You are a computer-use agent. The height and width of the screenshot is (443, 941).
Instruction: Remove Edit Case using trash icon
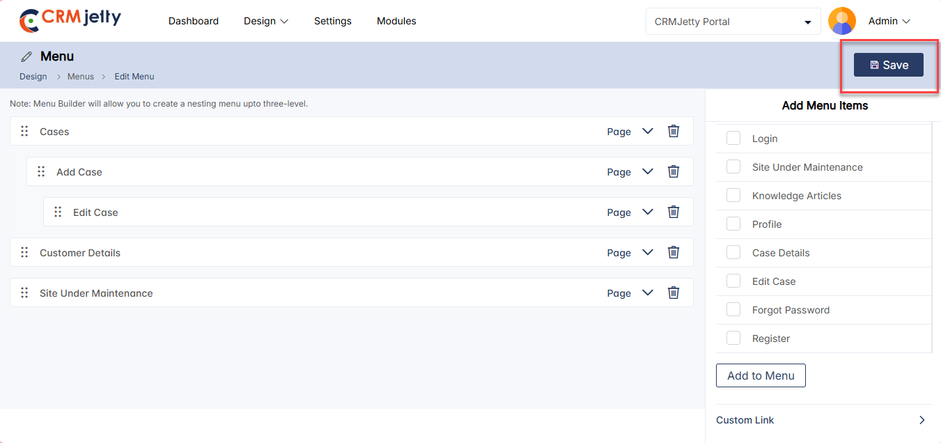pyautogui.click(x=674, y=212)
